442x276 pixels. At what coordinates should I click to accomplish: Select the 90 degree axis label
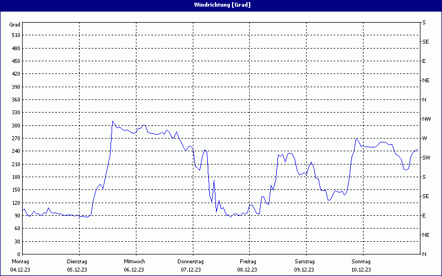[x=17, y=216]
